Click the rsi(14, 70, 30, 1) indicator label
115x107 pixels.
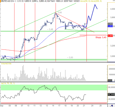point(8,83)
